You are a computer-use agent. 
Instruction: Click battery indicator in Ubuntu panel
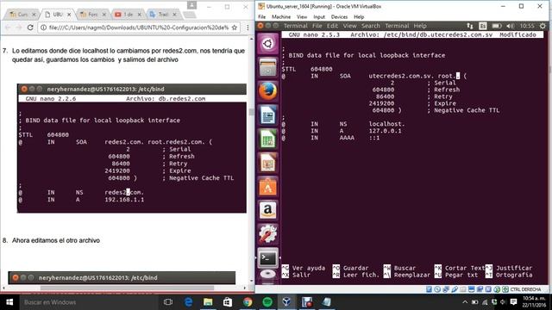click(497, 26)
